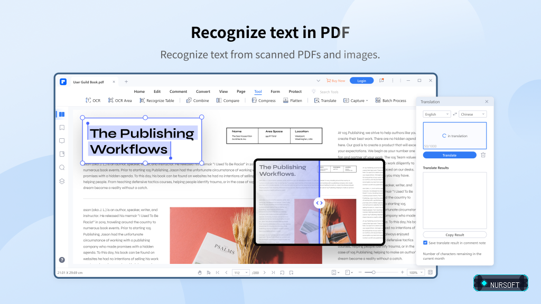Open the feedback message icon in title bar
This screenshot has height=304, width=541.
(381, 80)
